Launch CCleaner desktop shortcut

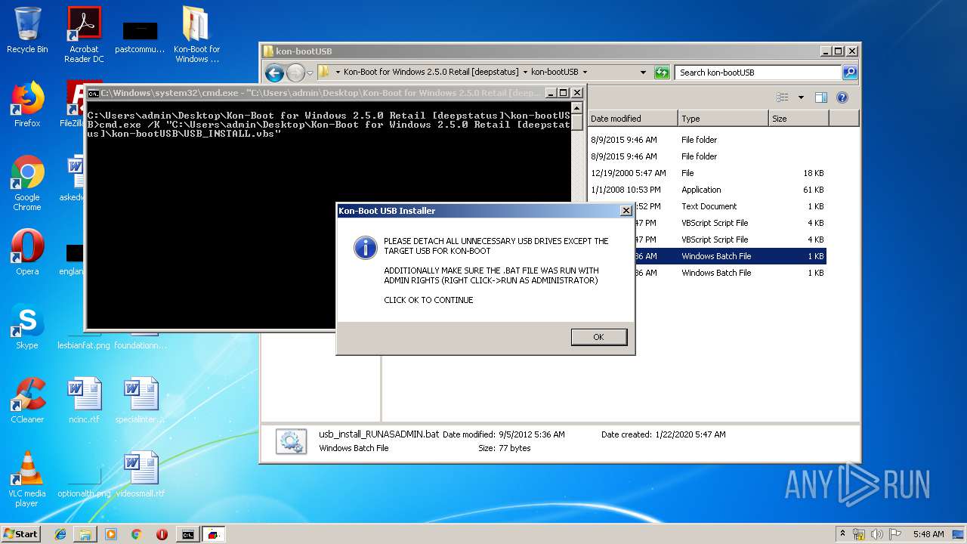point(27,400)
